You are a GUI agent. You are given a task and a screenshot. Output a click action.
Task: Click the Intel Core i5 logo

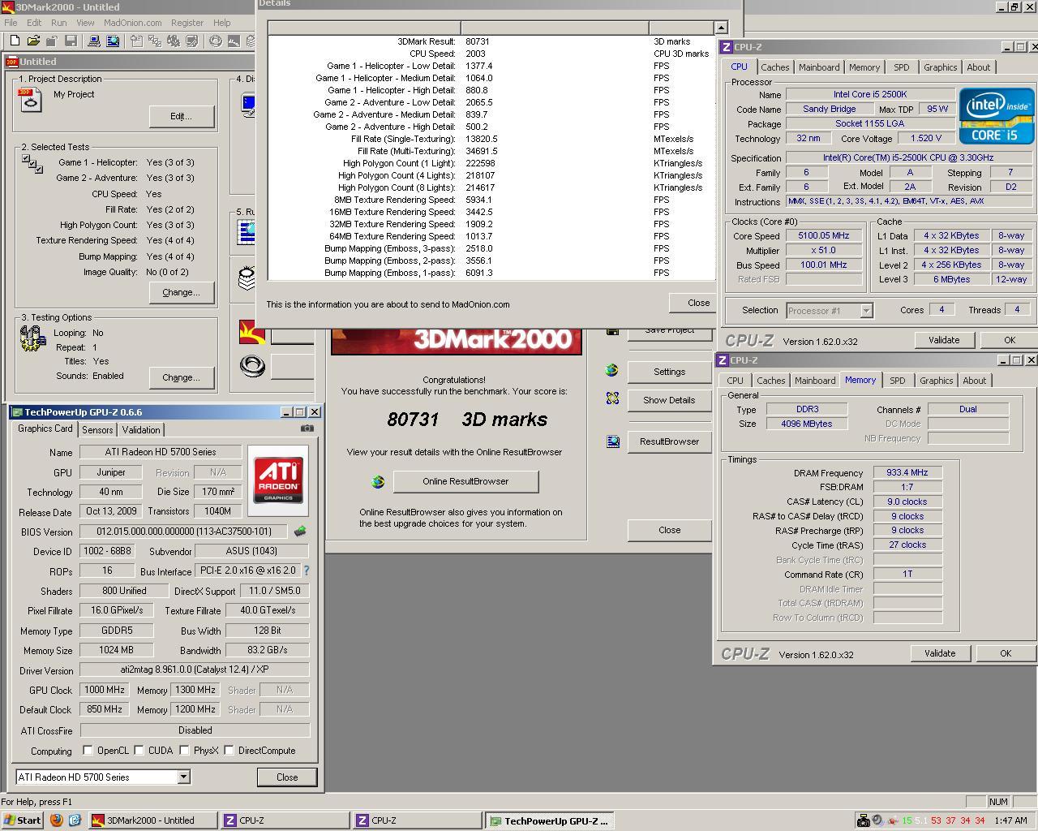997,116
